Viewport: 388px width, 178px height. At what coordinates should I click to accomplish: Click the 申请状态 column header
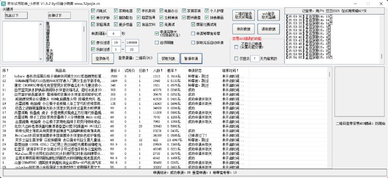203,70
